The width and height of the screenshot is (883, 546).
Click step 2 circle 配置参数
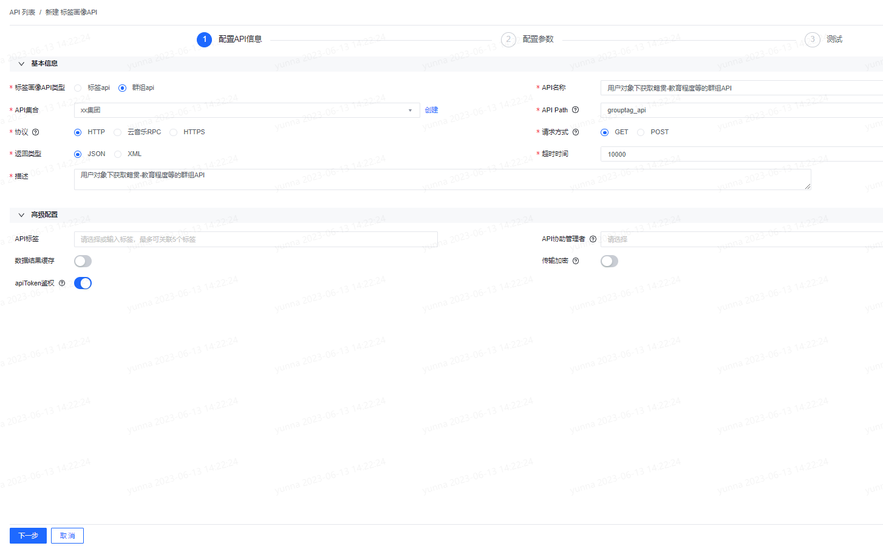pos(508,39)
